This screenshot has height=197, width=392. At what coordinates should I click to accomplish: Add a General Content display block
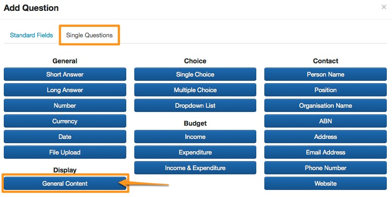click(x=65, y=183)
